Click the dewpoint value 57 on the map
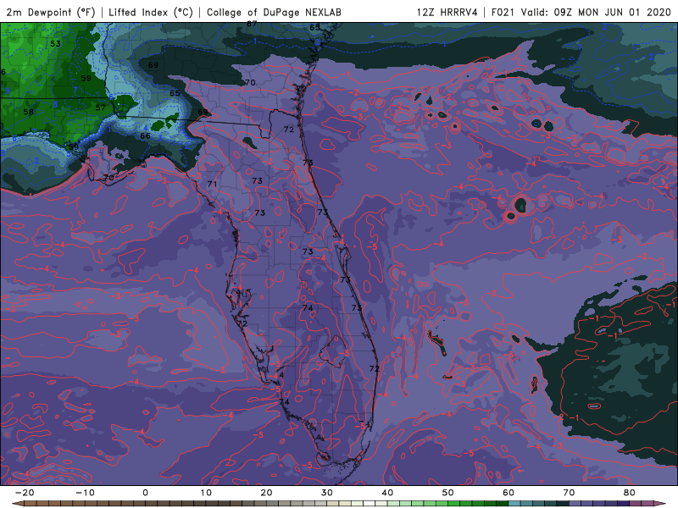Viewport: 678px width, 508px height. click(100, 108)
